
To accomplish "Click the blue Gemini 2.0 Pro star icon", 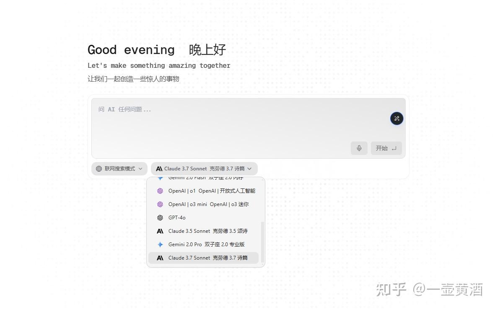I will click(160, 245).
